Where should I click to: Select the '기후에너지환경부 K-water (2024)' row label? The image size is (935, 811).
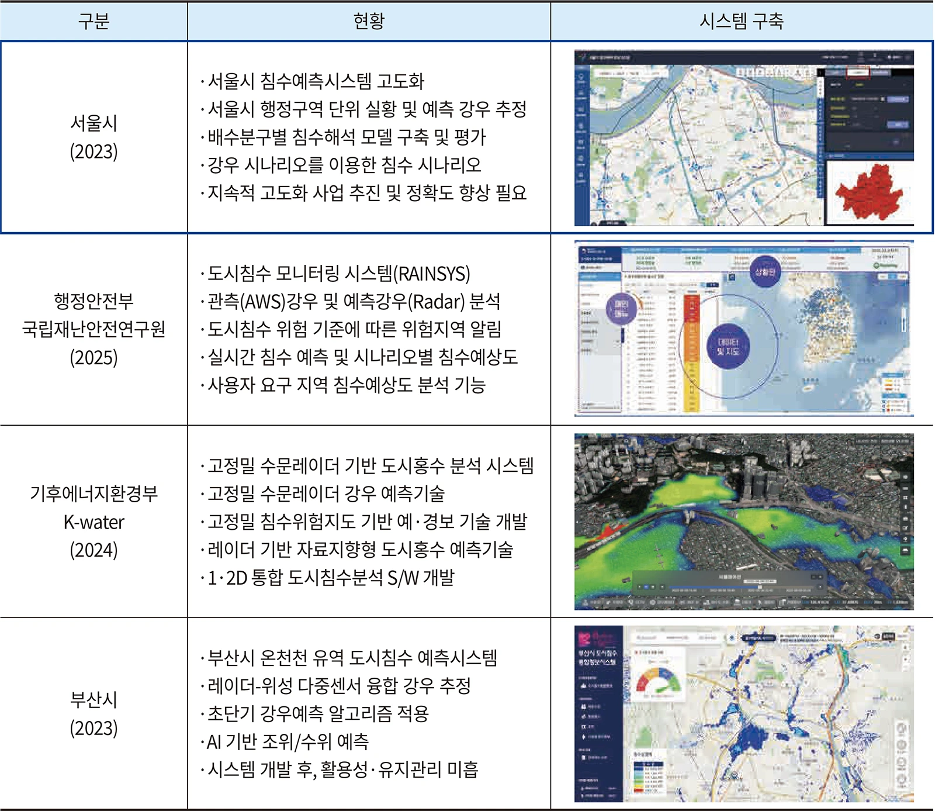[x=93, y=522]
